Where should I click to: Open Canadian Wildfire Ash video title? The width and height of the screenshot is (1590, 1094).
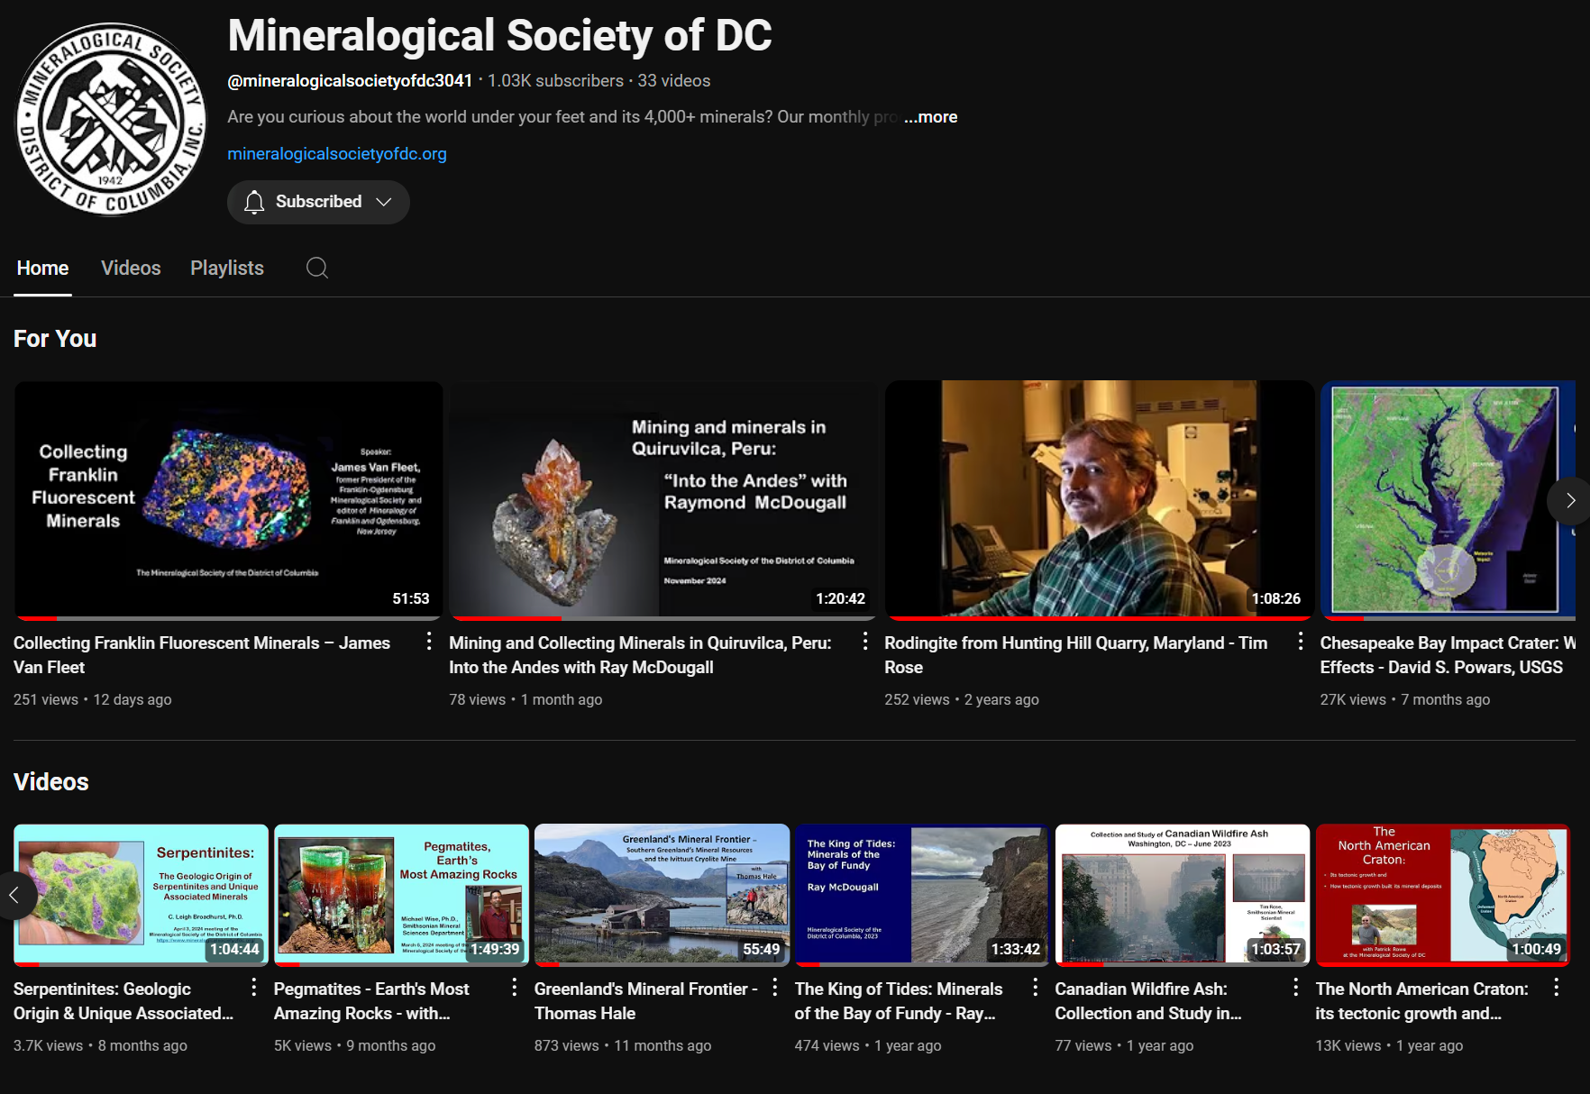(x=1148, y=1001)
